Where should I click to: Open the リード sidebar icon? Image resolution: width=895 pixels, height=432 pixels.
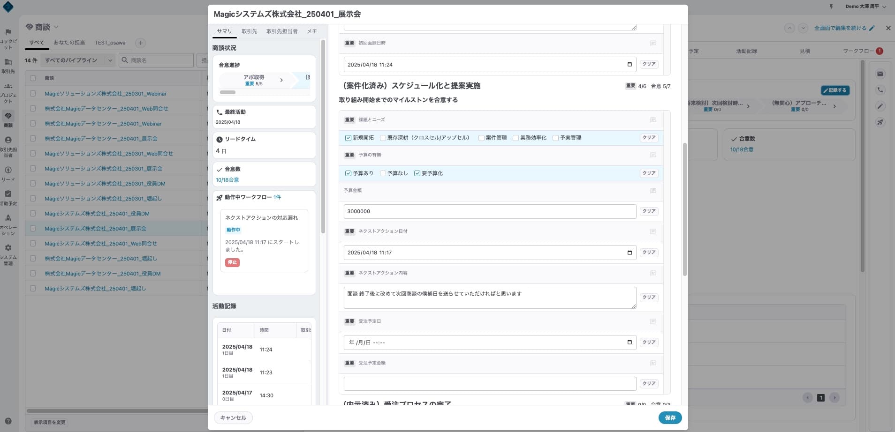click(x=8, y=170)
